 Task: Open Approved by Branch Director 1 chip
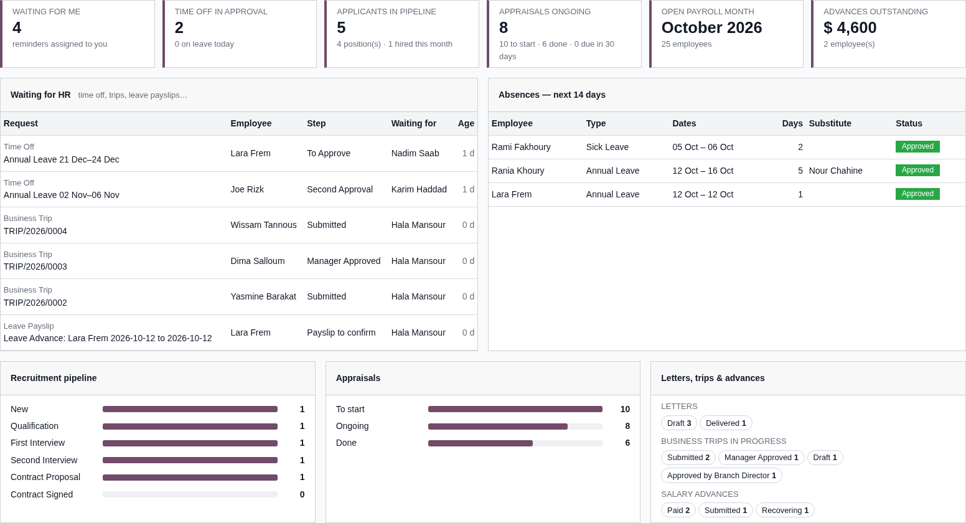coord(721,476)
